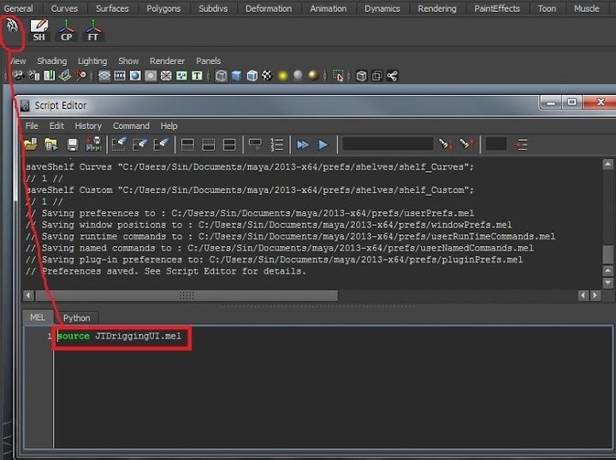The image size is (616, 460).
Task: Click the Image Plane icon
Action: tap(65, 75)
